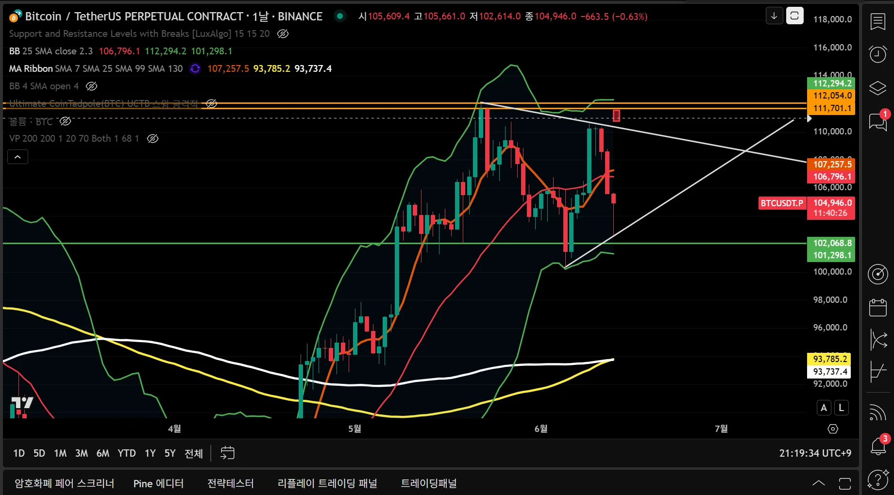Show the Support and Resistance Levels indicator
The height and width of the screenshot is (495, 894).
click(x=283, y=33)
